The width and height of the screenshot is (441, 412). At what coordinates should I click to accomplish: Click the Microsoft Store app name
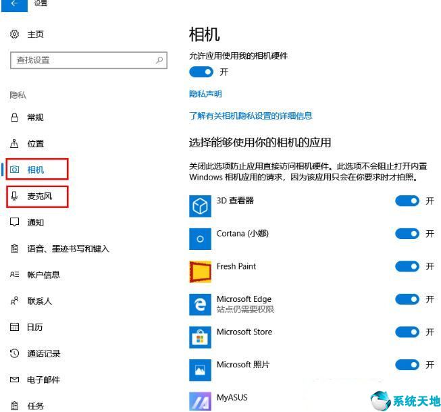click(x=244, y=332)
